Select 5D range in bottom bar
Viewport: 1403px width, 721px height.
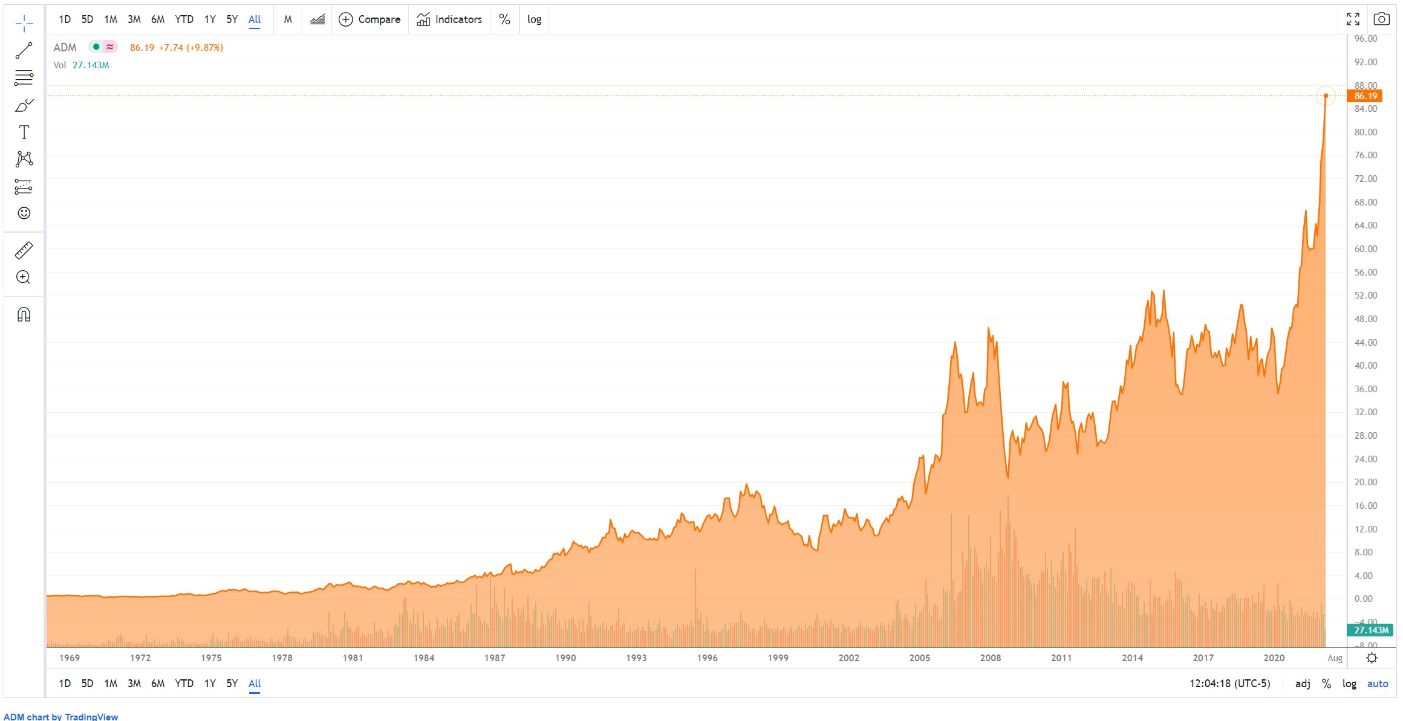87,684
